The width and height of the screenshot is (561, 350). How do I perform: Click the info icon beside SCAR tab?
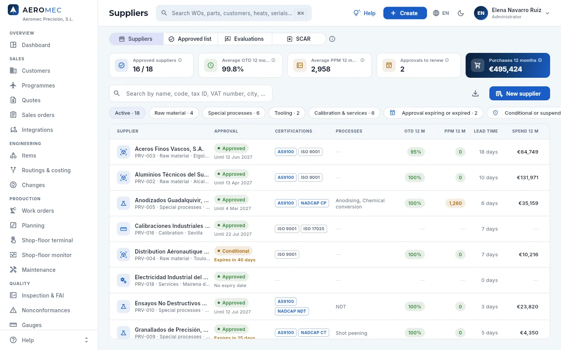click(332, 39)
